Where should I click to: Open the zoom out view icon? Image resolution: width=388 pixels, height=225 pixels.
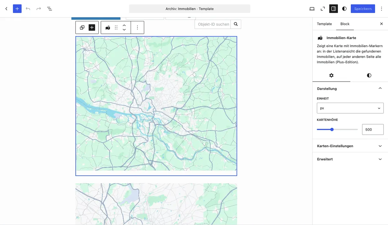(x=323, y=9)
